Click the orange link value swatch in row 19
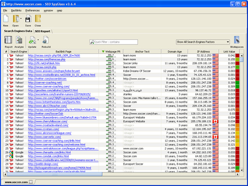Viewport: 248px width, 186px height. coord(237,125)
